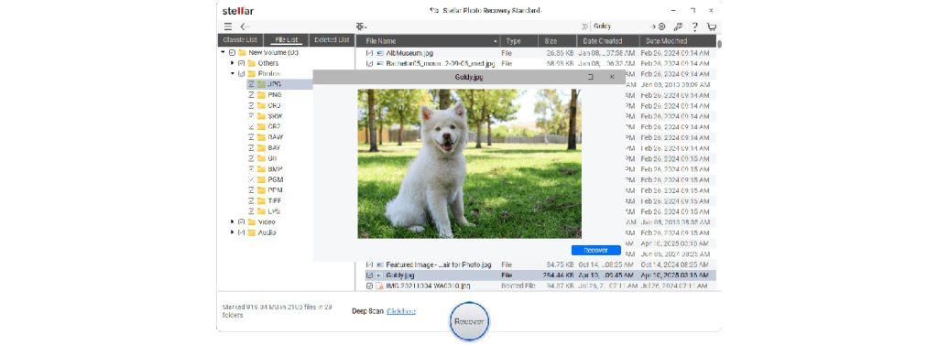
Task: Click the Video folder icon
Action: (x=252, y=221)
